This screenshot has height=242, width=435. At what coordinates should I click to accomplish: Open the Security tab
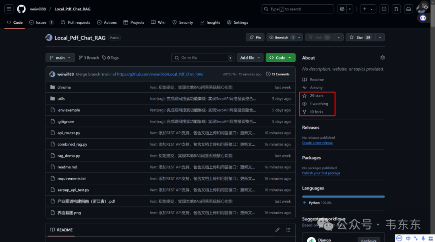click(182, 23)
